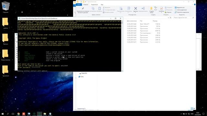207x116 pixels.
Task: Select the Network (Сеть) item in navigation pane
Action: (x=81, y=77)
